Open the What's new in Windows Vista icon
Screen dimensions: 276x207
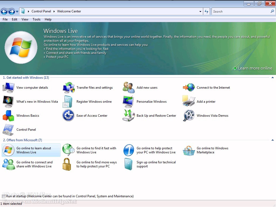tap(8, 102)
